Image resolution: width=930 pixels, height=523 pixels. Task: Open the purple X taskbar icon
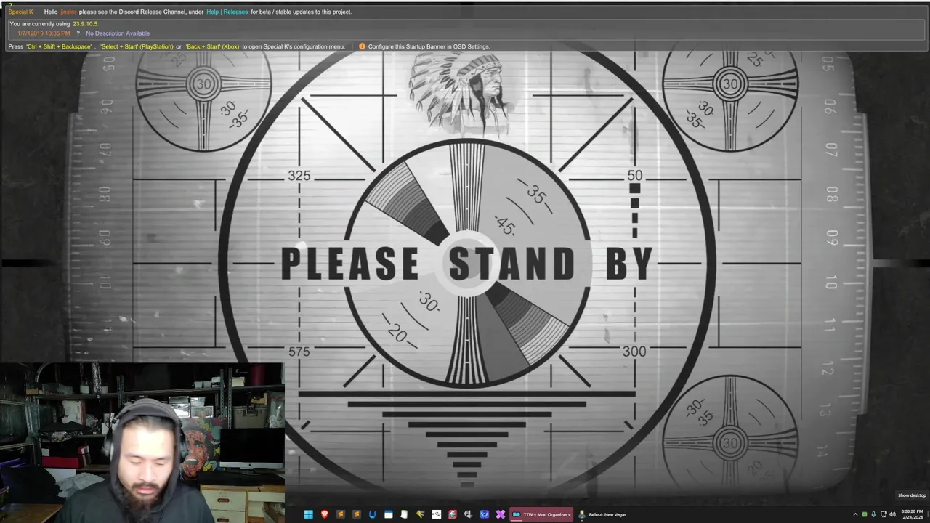(x=501, y=514)
